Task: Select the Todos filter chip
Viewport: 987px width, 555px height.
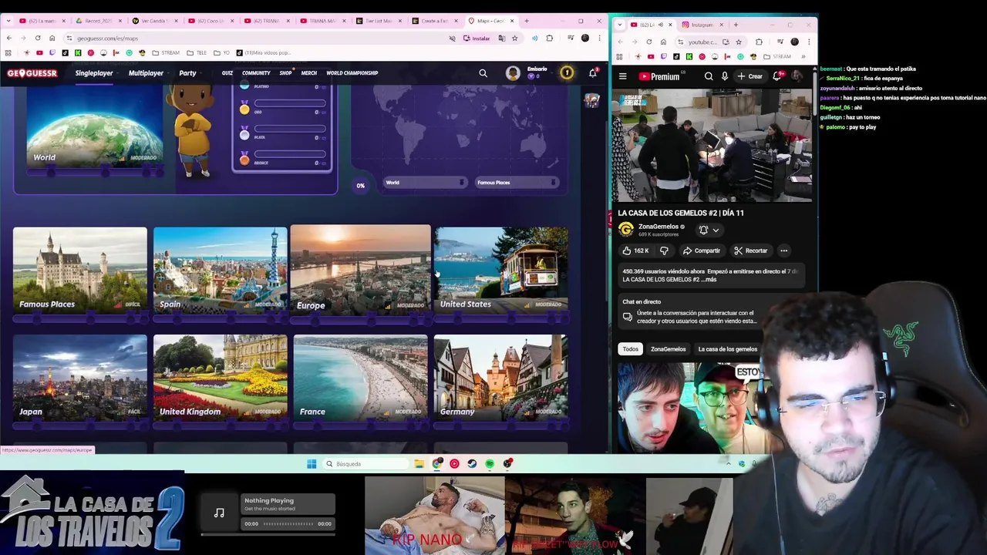Action: pyautogui.click(x=631, y=349)
